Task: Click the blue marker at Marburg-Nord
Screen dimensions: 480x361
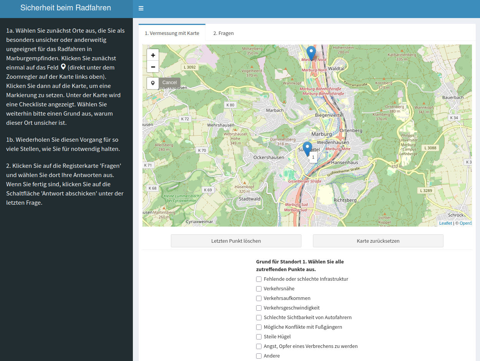Action: pyautogui.click(x=311, y=53)
